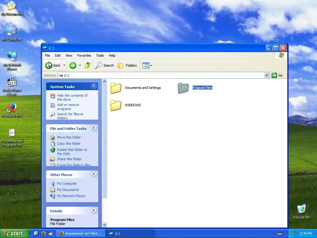Go back with the green Back arrow

point(53,65)
